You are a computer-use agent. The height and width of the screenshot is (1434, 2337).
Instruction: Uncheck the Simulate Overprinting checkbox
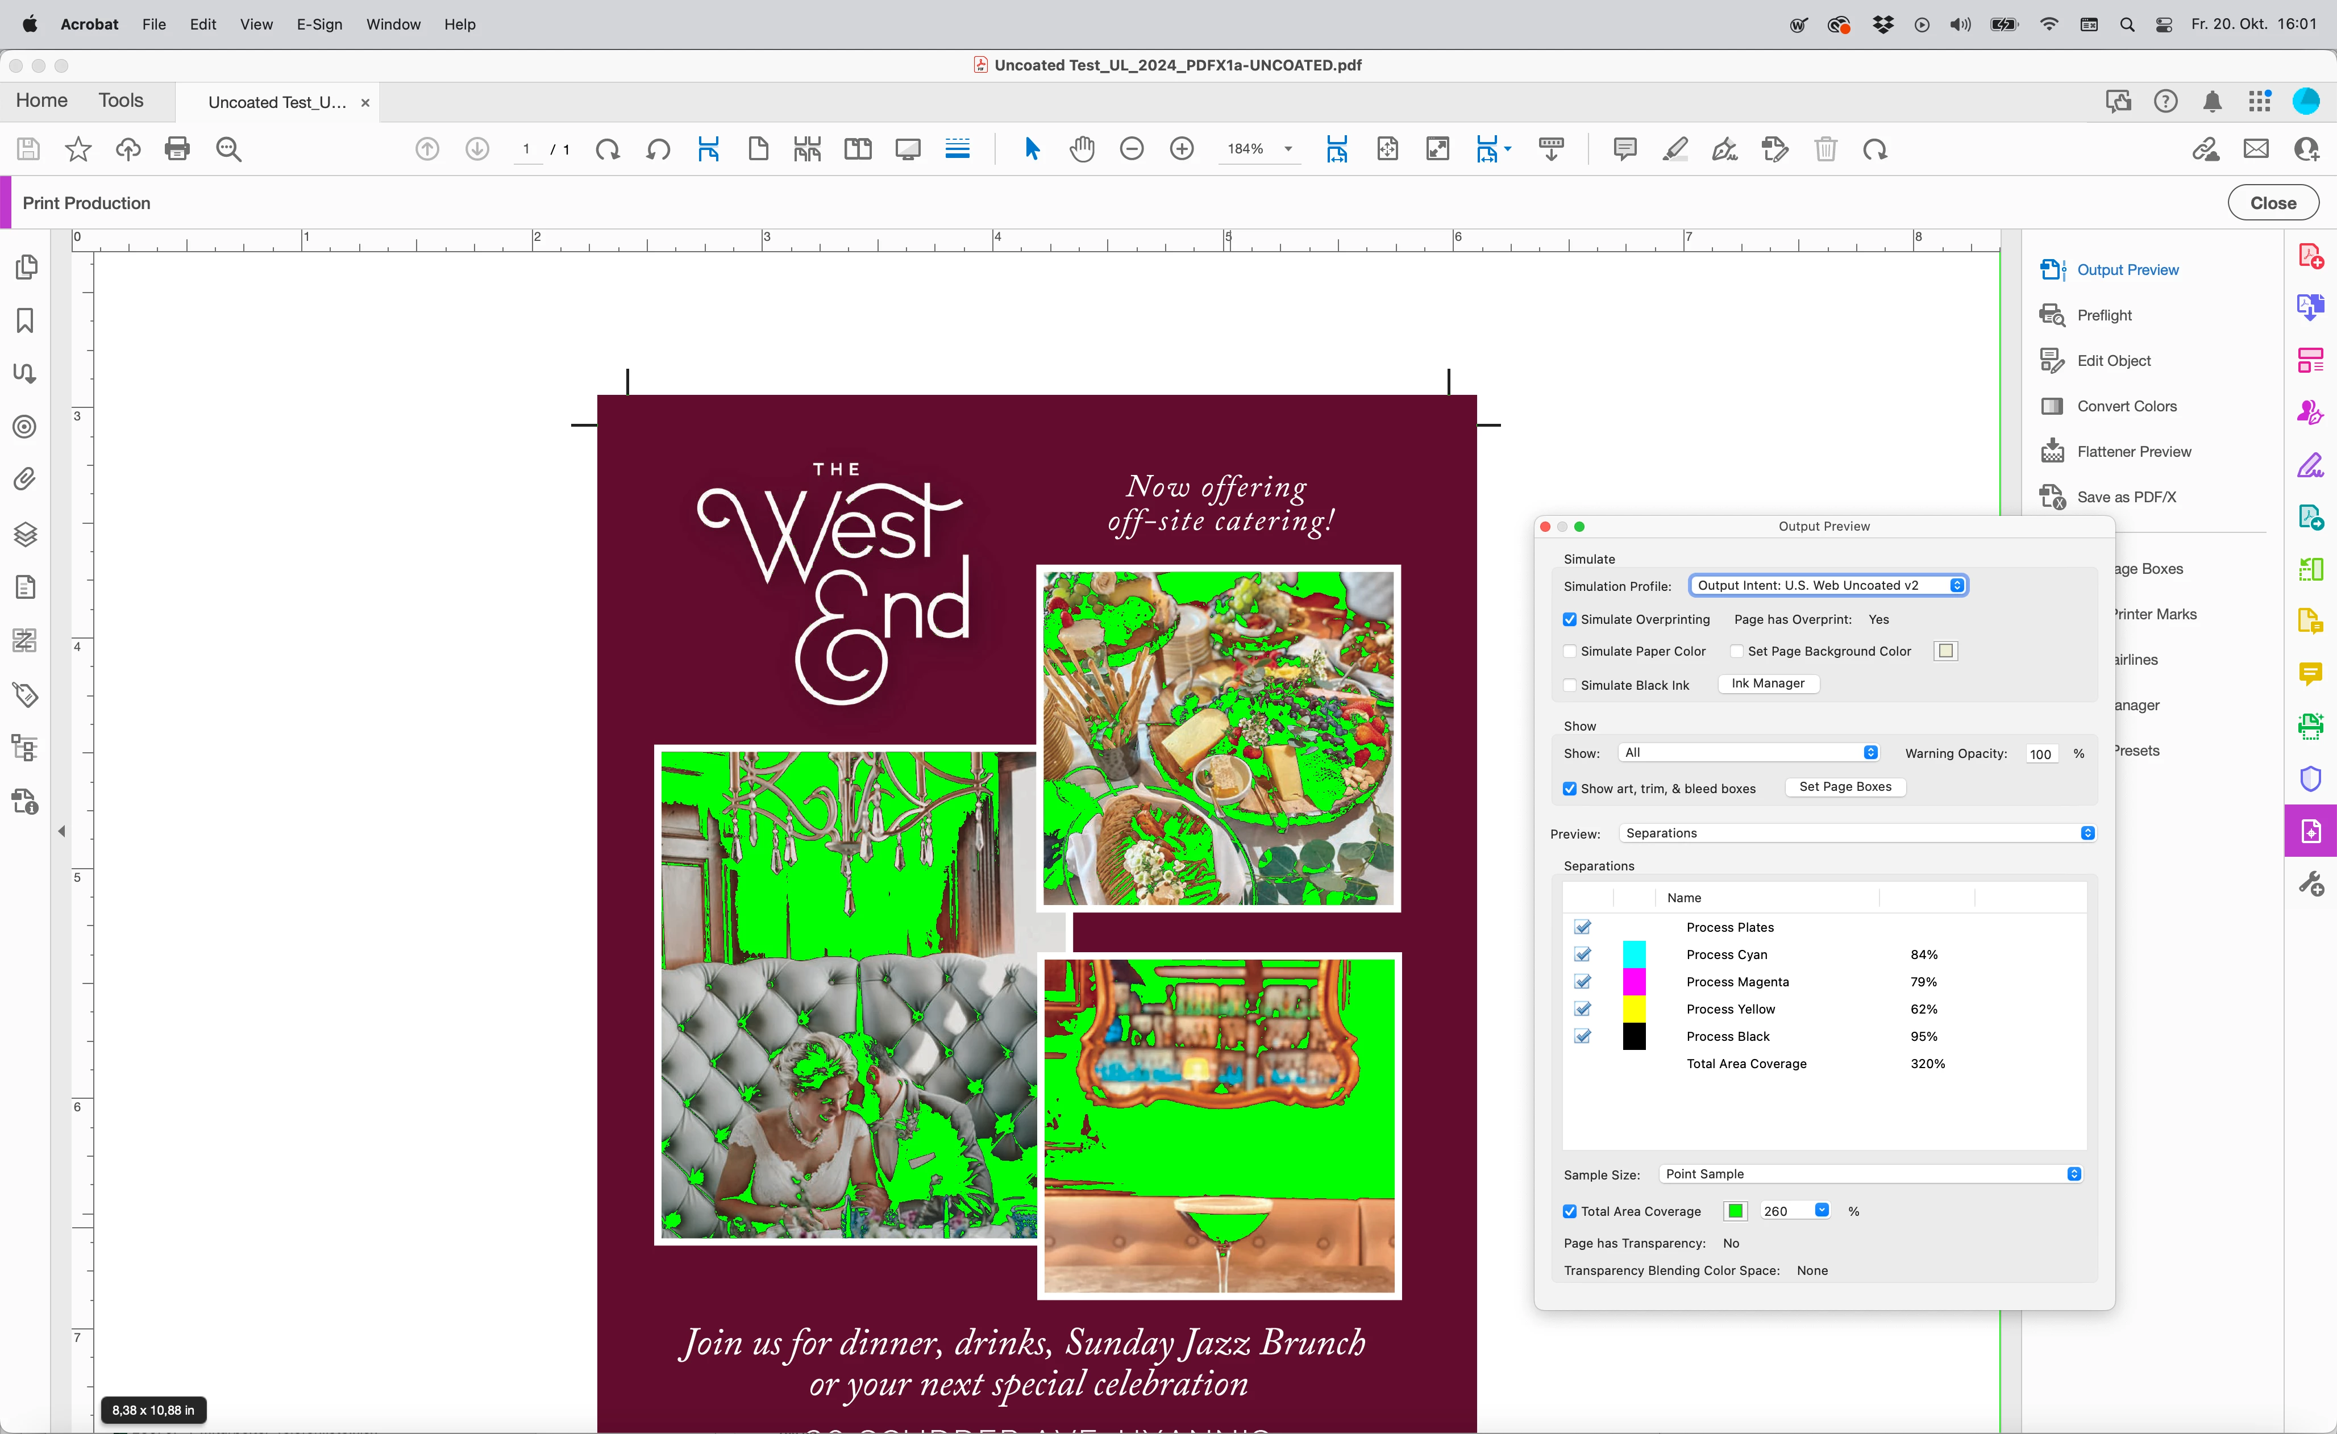[x=1571, y=619]
